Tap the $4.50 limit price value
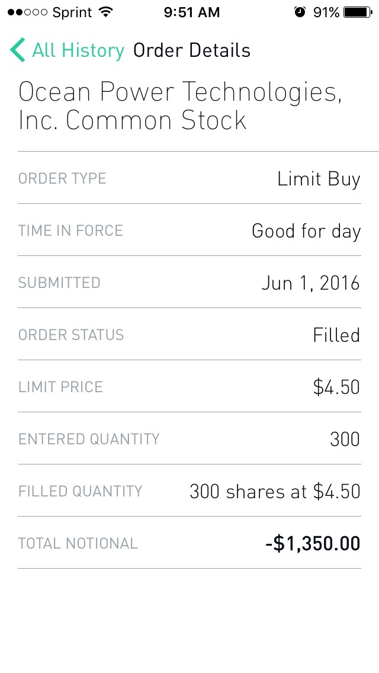The image size is (379, 673). point(336,387)
